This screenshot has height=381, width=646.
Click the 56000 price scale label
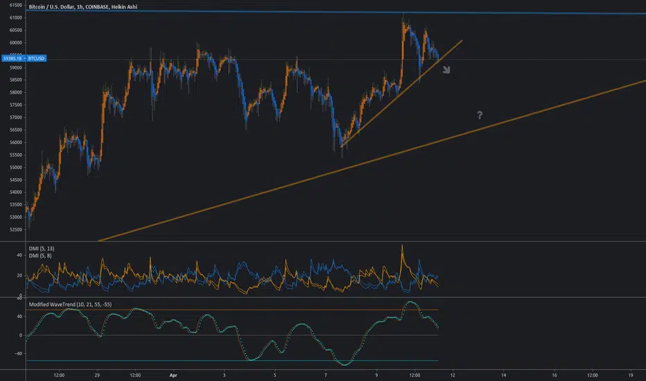[16, 143]
